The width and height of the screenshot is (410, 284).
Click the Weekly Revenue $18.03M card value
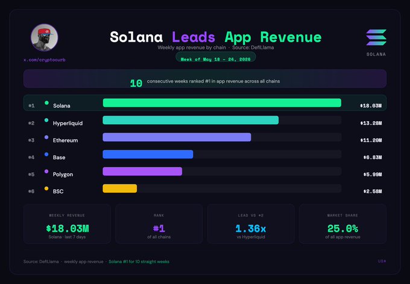pos(68,229)
